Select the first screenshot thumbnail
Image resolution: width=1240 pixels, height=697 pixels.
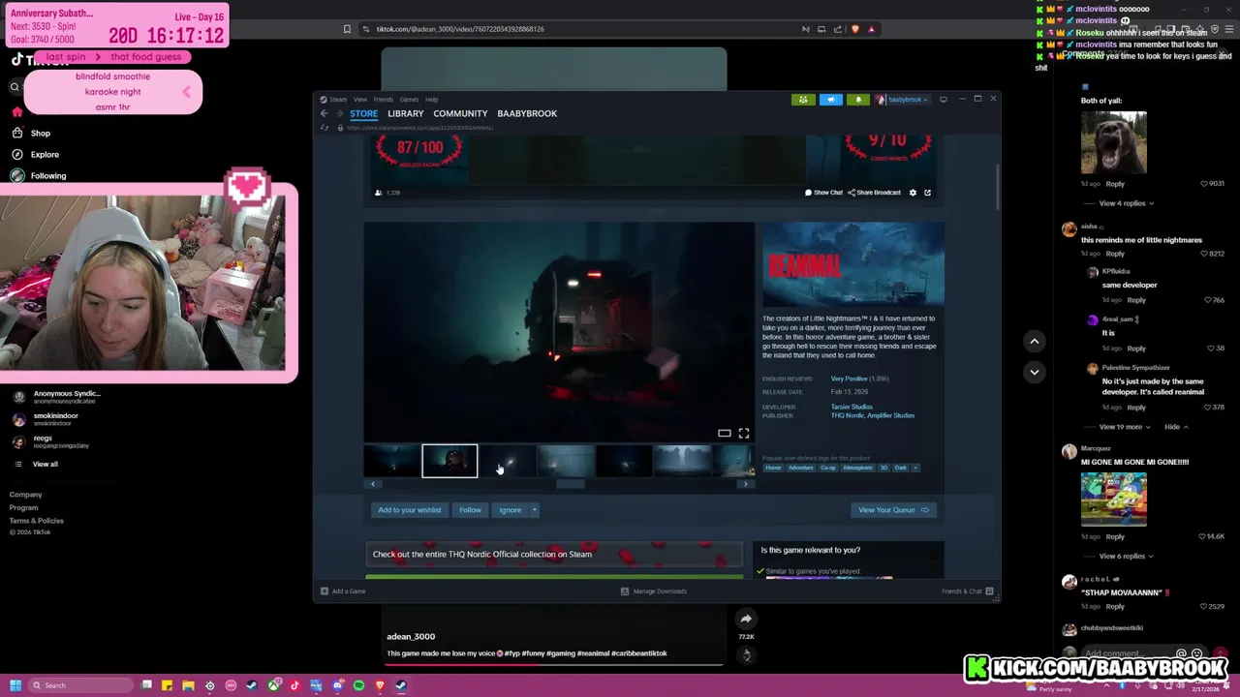point(391,461)
